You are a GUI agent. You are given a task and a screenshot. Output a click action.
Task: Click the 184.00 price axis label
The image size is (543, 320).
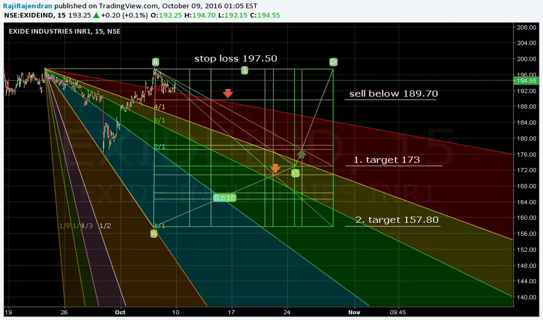click(x=526, y=122)
